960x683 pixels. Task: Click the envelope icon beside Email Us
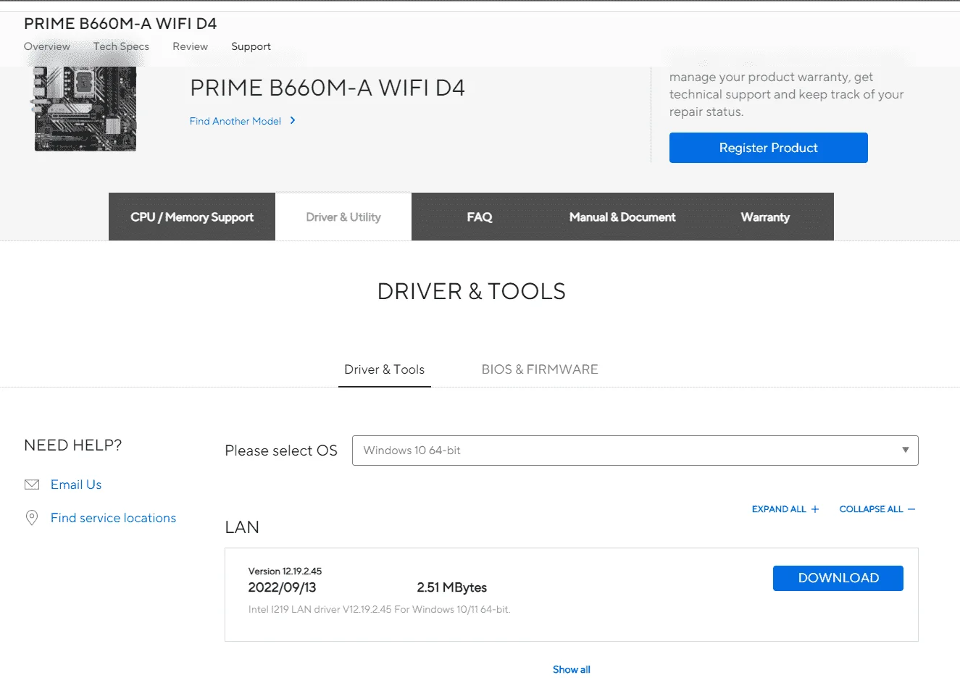(x=32, y=485)
